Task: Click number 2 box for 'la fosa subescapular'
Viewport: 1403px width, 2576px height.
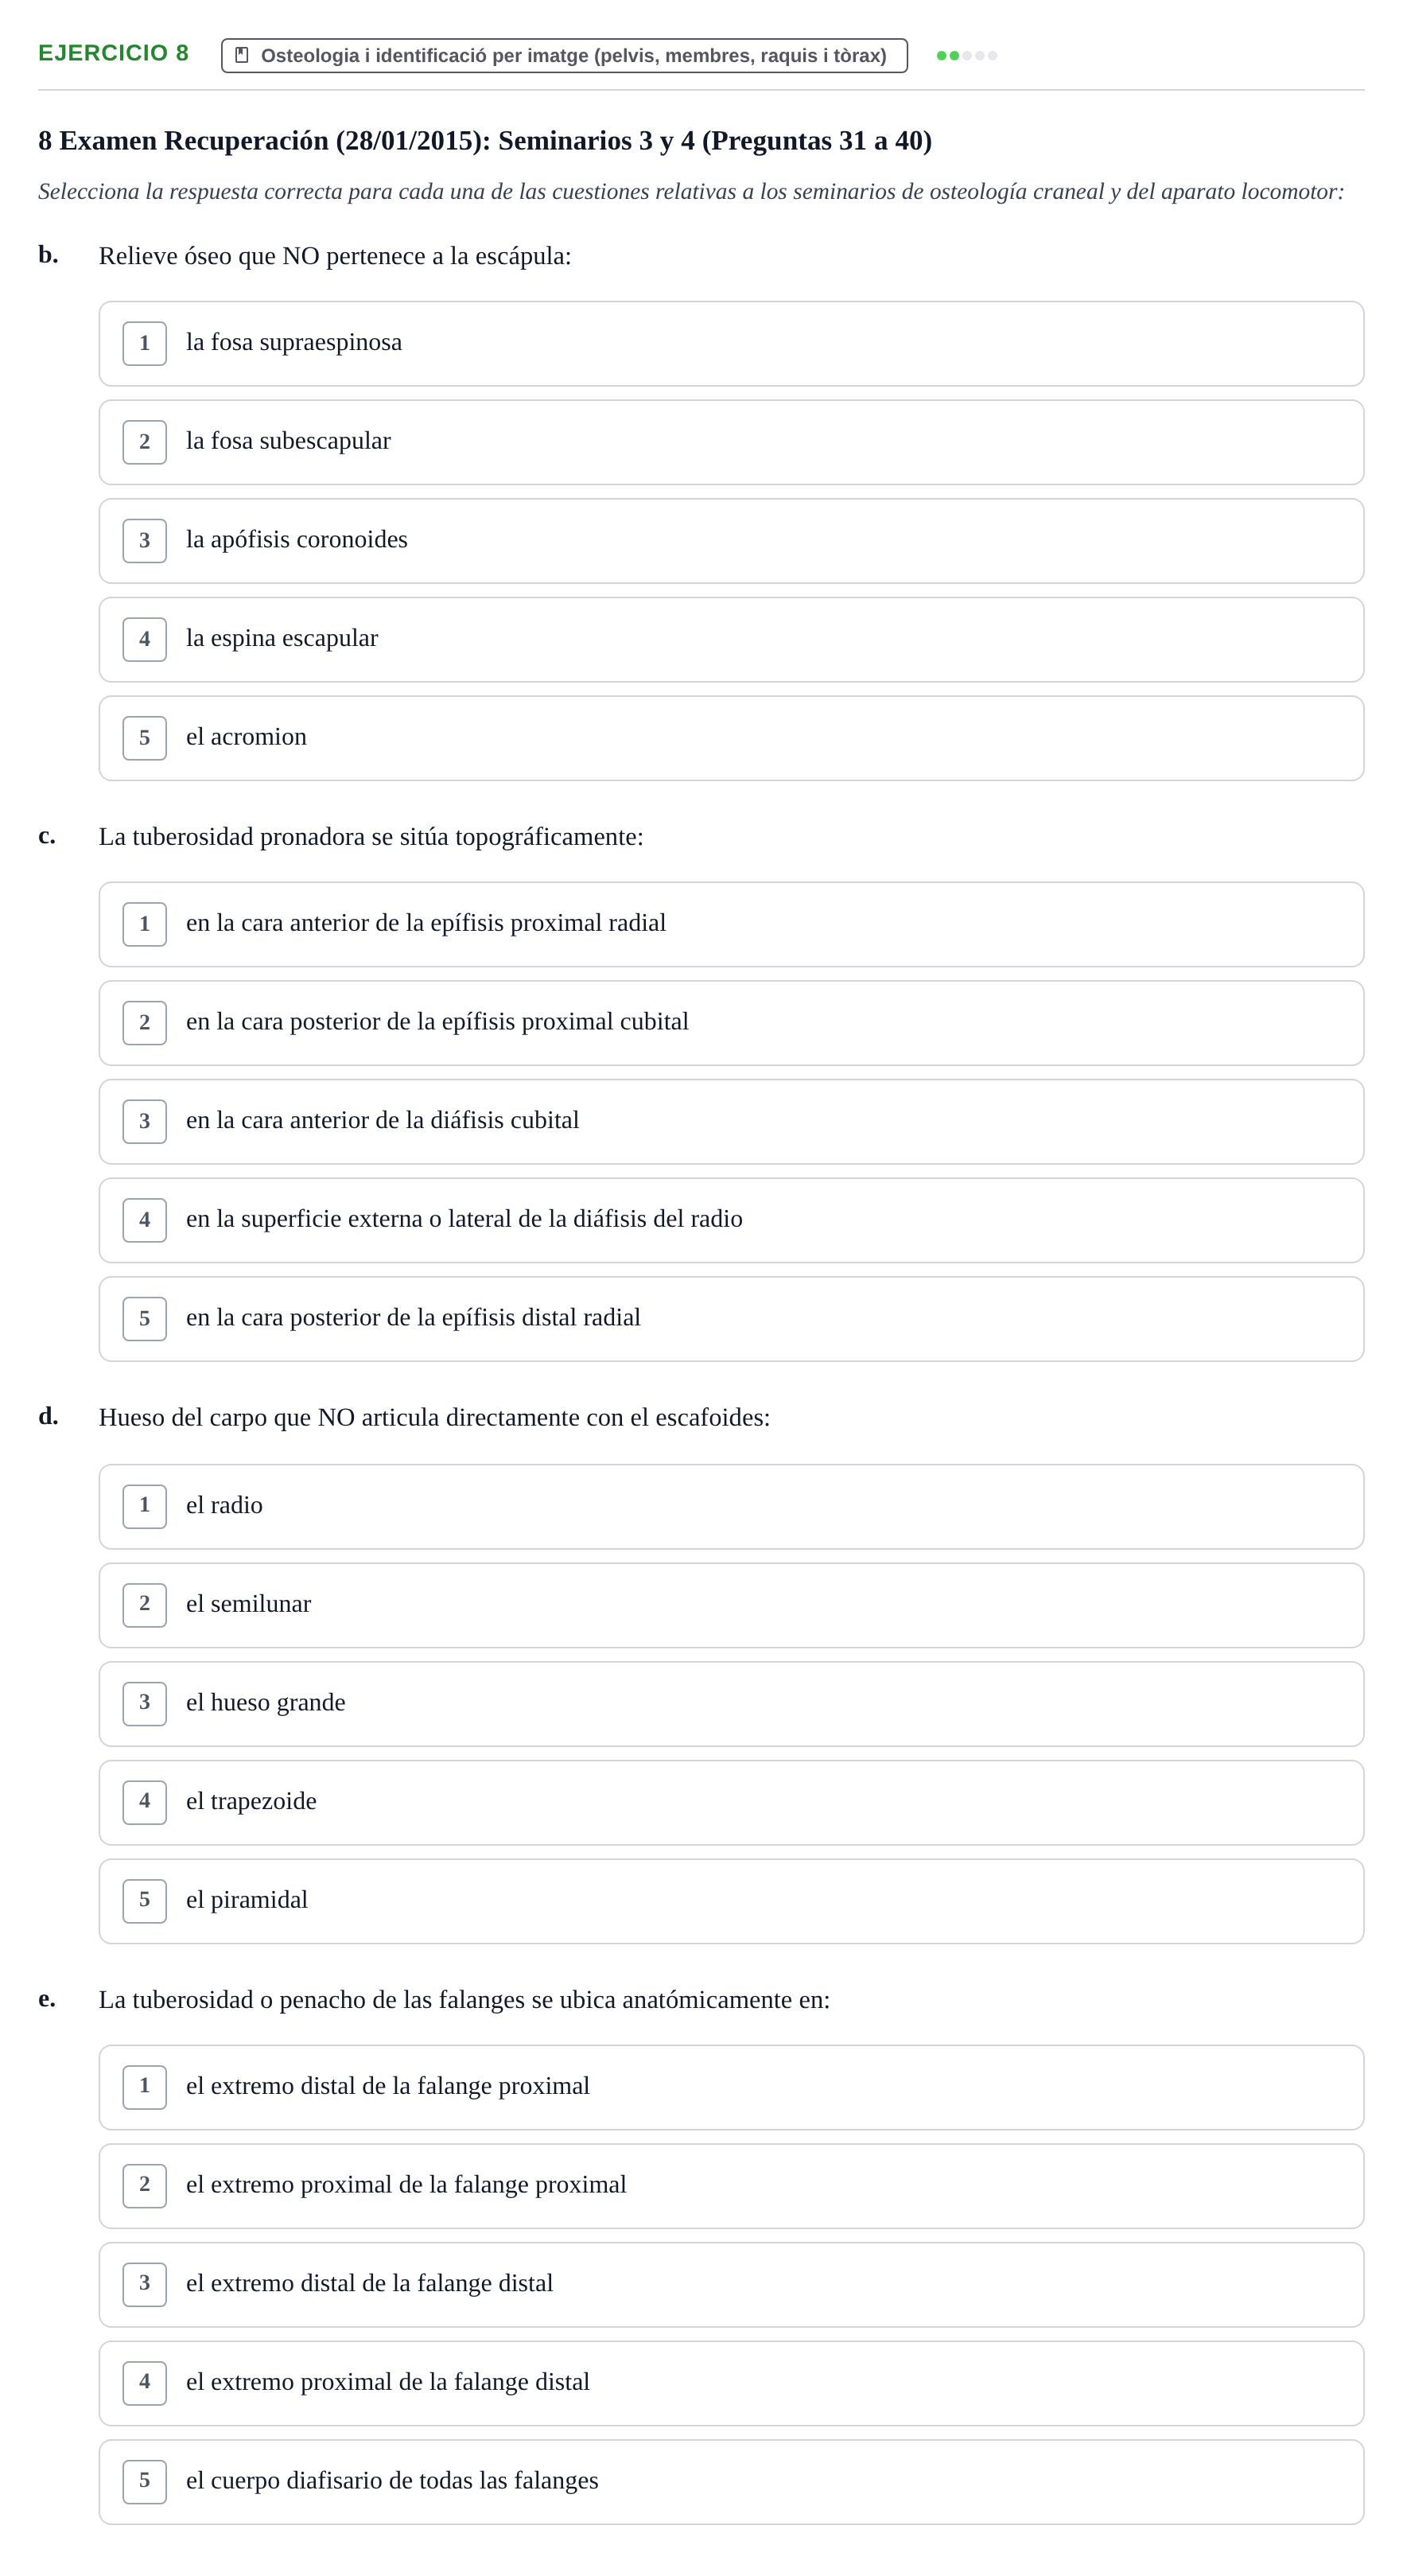Action: point(144,442)
